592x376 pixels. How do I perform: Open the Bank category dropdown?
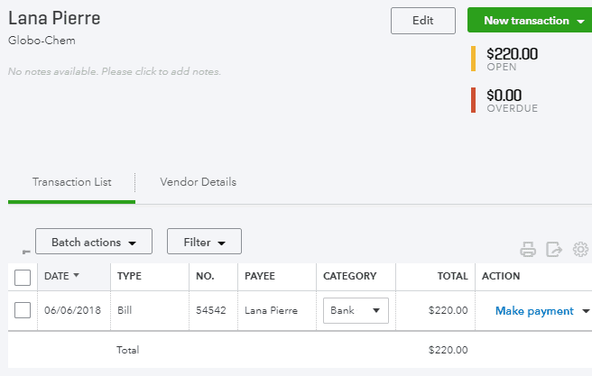[x=356, y=310]
